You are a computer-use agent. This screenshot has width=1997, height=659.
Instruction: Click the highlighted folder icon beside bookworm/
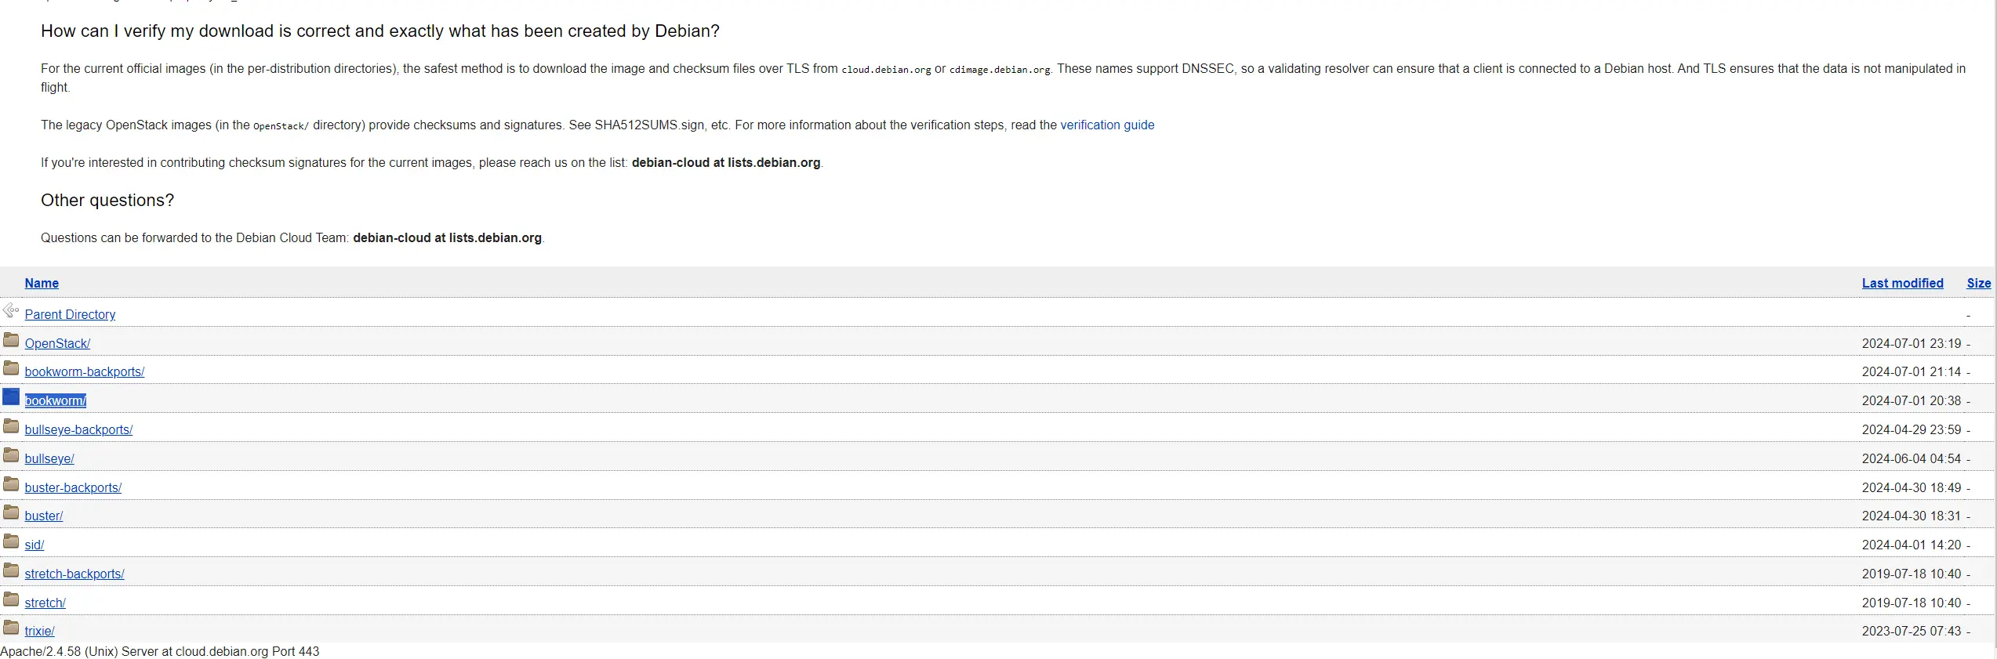click(x=11, y=397)
